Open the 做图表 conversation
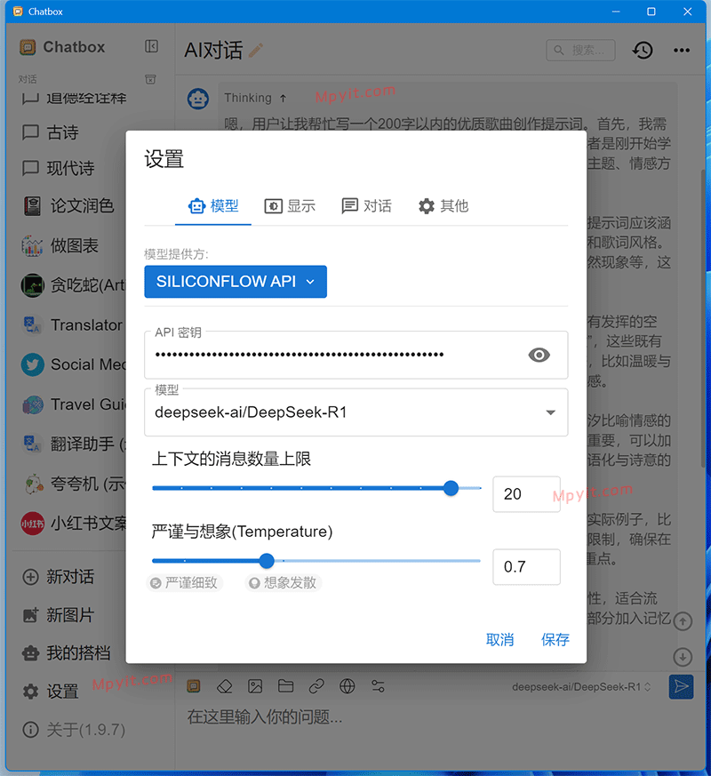Viewport: 711px width, 776px height. pyautogui.click(x=69, y=245)
